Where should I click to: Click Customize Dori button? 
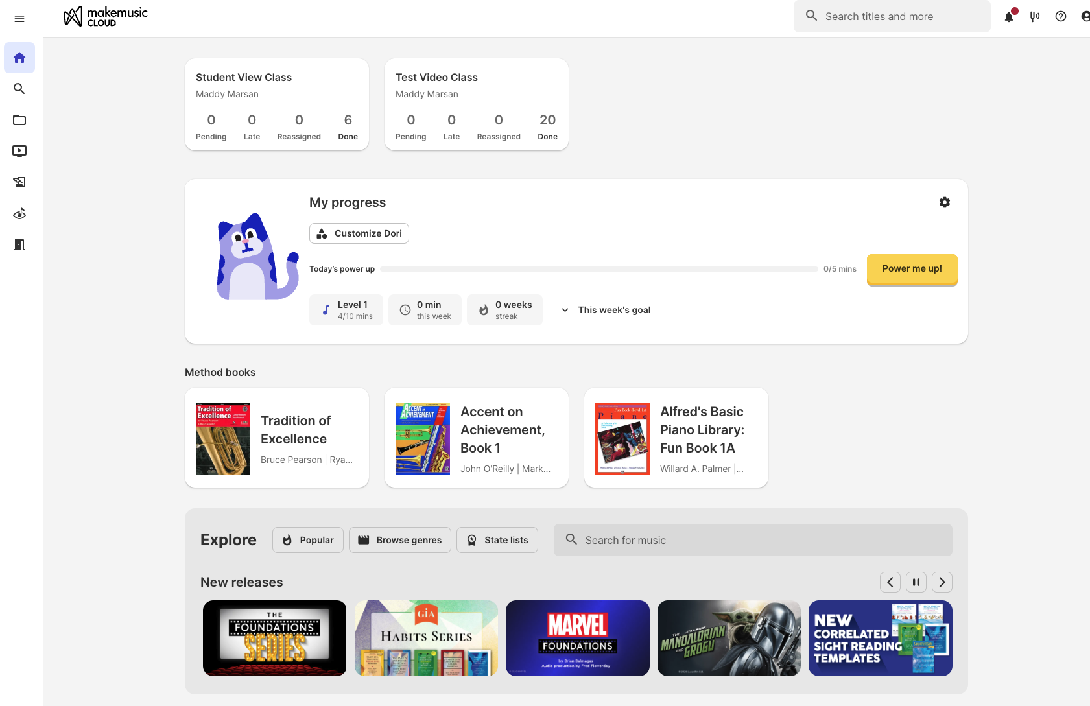359,233
